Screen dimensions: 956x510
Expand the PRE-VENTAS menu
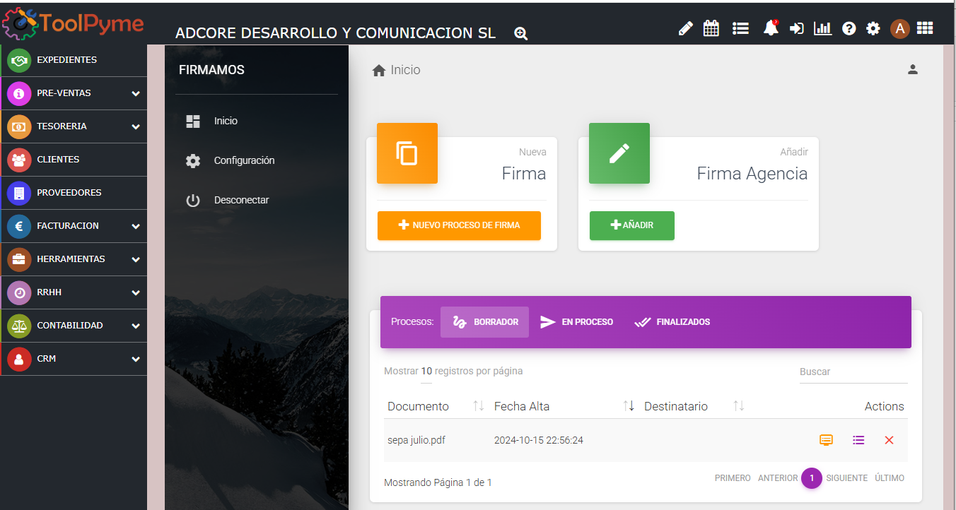coord(136,93)
